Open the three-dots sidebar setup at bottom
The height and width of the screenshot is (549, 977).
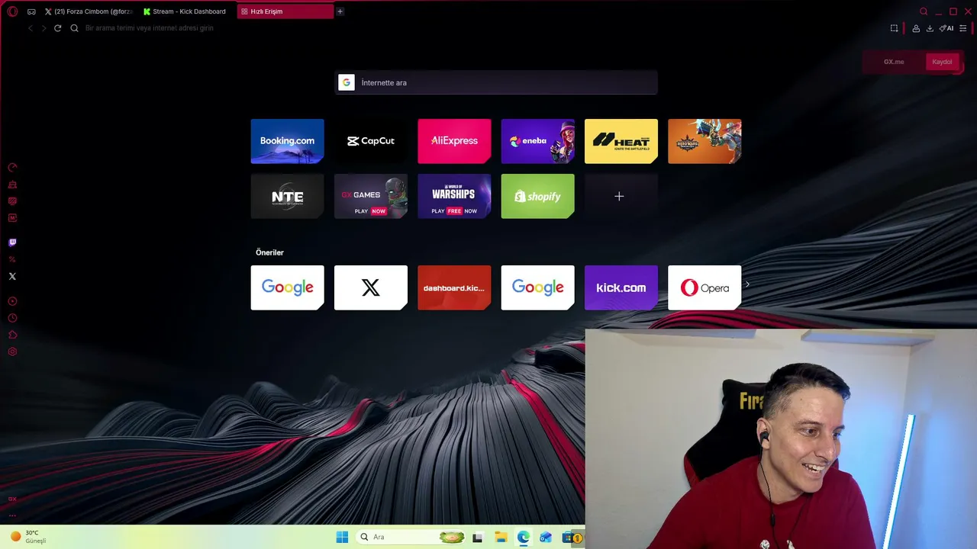pos(12,515)
